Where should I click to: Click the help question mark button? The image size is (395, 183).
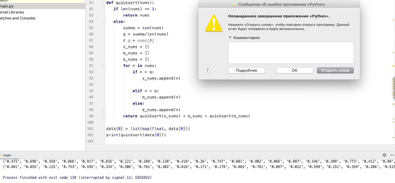coord(208,70)
